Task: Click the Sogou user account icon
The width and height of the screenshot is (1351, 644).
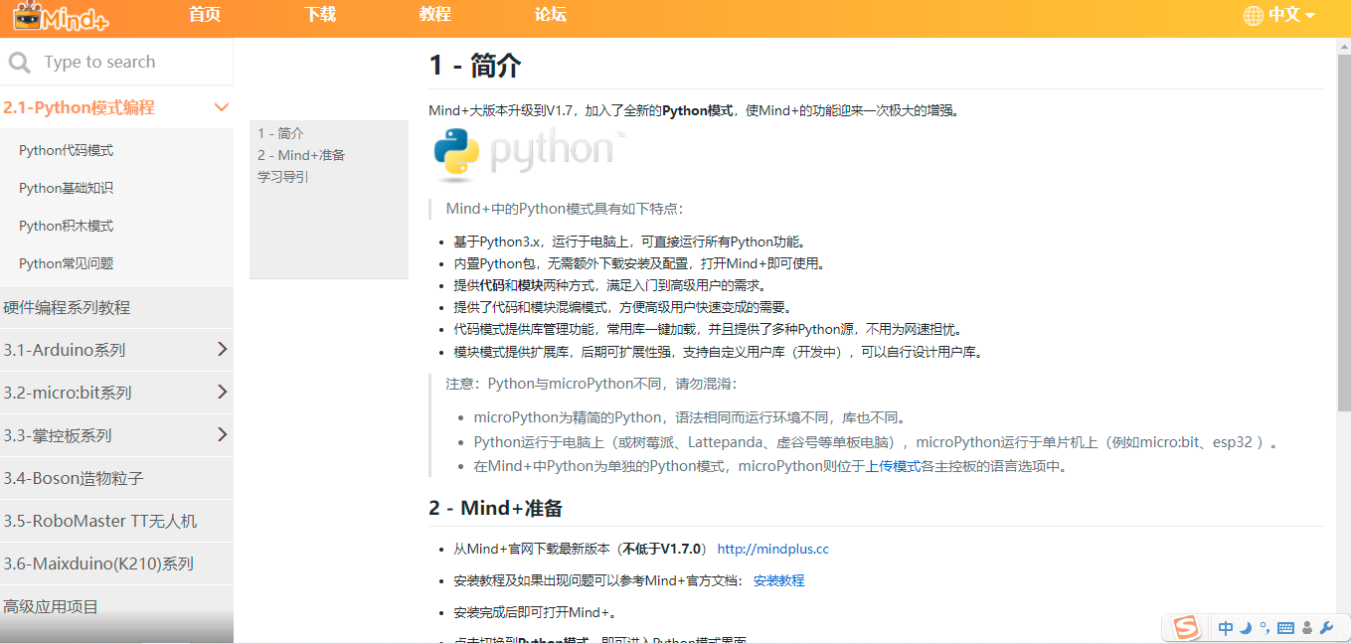Action: pos(1306,628)
